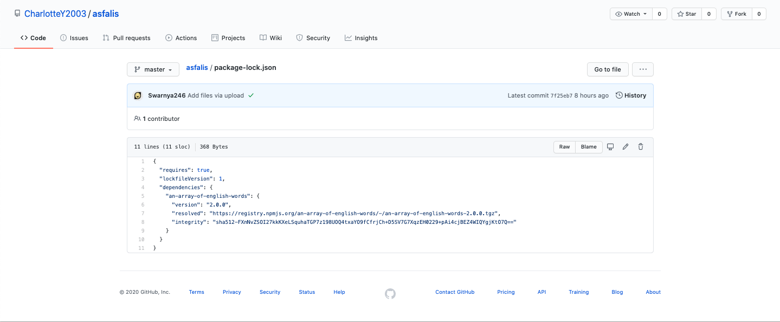Open Blame view
This screenshot has width=780, height=322.
pyautogui.click(x=589, y=147)
